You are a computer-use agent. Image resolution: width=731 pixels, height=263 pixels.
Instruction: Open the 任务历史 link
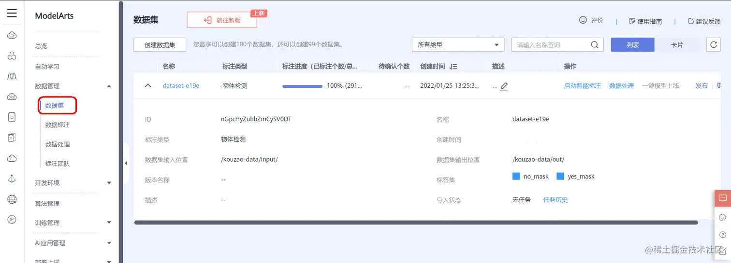(x=556, y=200)
